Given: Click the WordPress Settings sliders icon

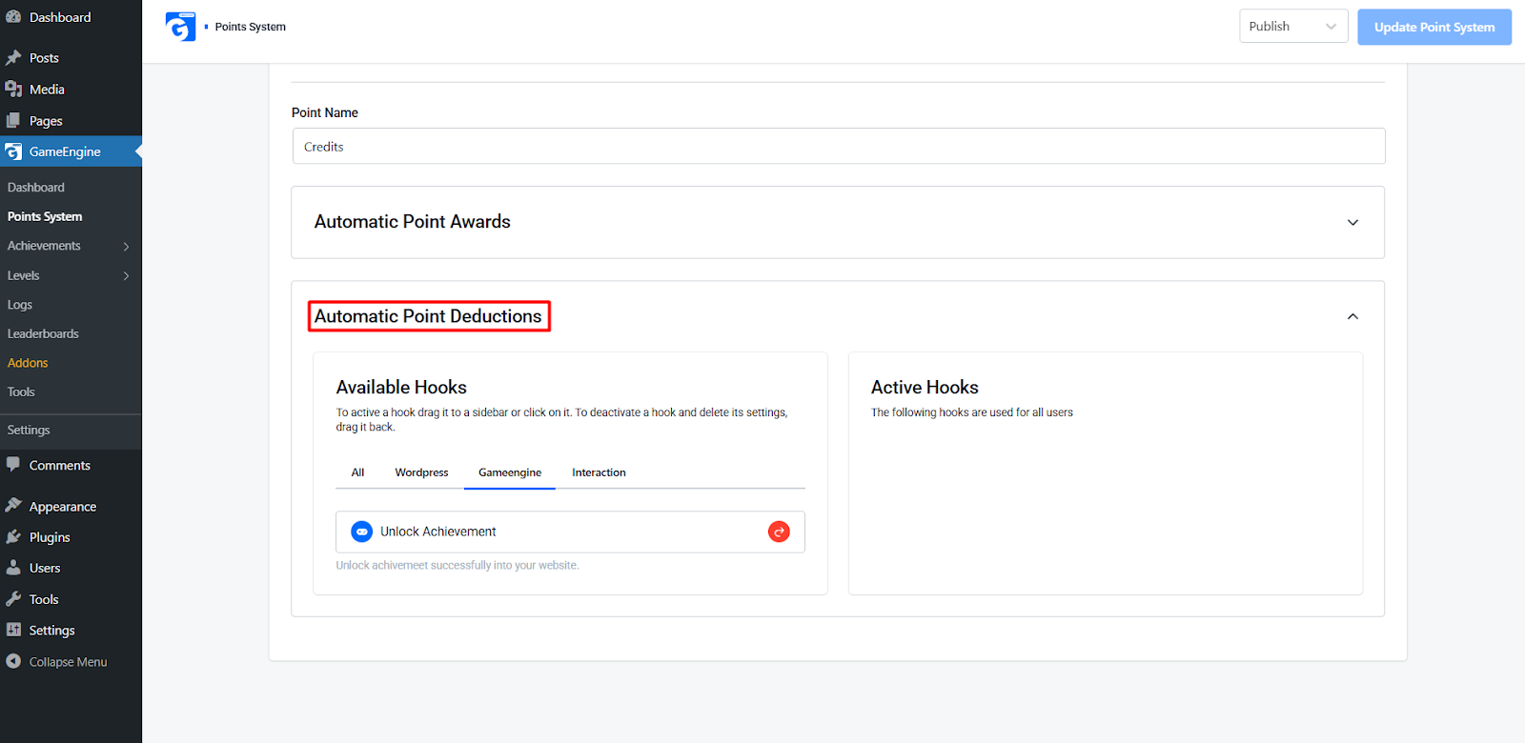Looking at the screenshot, I should pyautogui.click(x=13, y=630).
